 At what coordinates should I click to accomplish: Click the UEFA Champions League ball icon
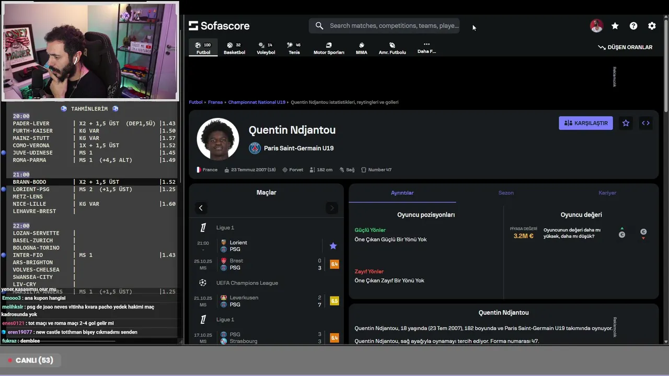pyautogui.click(x=203, y=283)
